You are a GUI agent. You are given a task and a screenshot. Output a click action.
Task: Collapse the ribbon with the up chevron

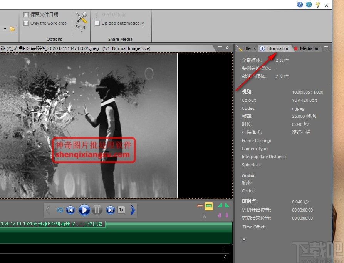[x=326, y=5]
